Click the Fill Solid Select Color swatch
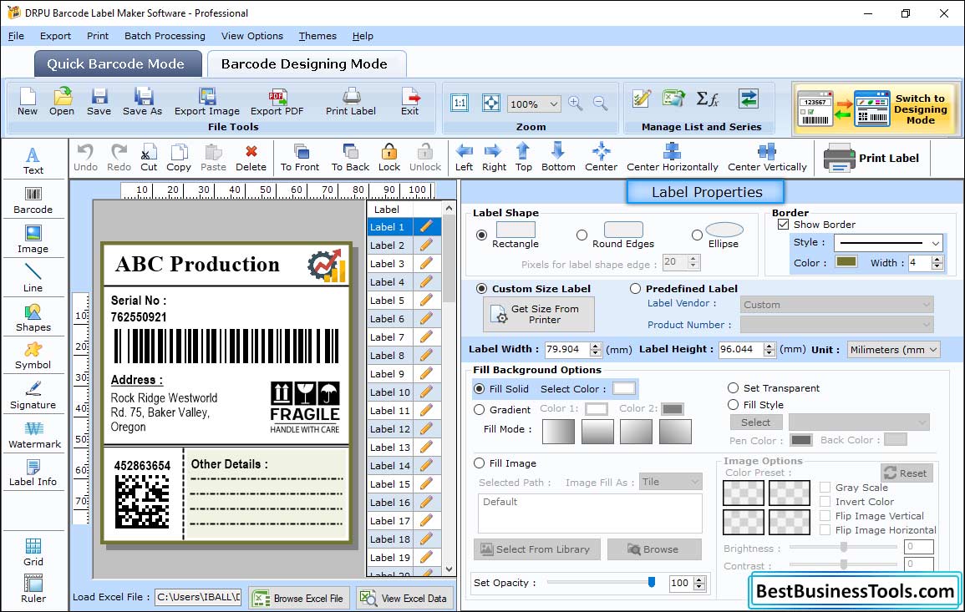The height and width of the screenshot is (612, 965). coord(623,389)
